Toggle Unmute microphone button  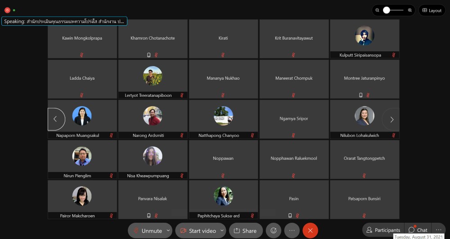click(x=147, y=230)
